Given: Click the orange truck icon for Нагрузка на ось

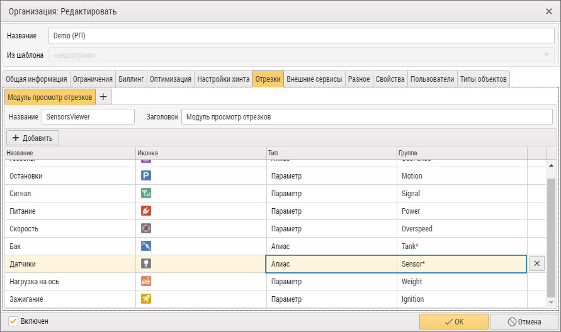Looking at the screenshot, I should point(146,281).
